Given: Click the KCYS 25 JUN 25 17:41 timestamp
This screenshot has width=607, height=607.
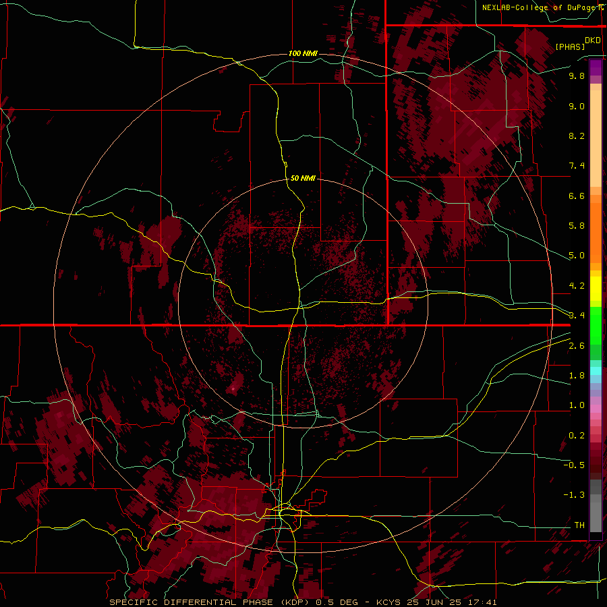Looking at the screenshot, I should 436,602.
